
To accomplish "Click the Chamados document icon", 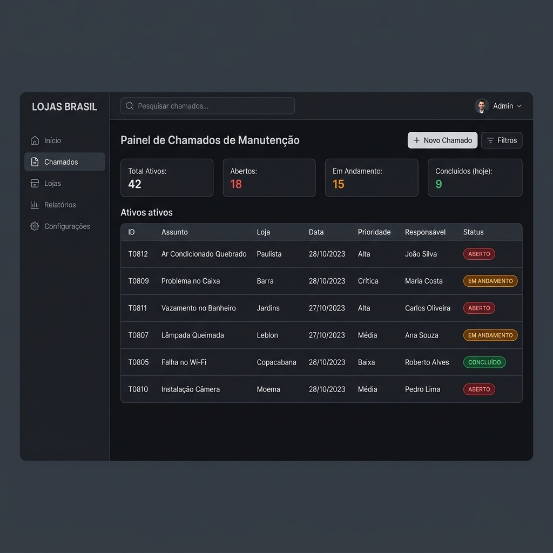I will point(35,162).
